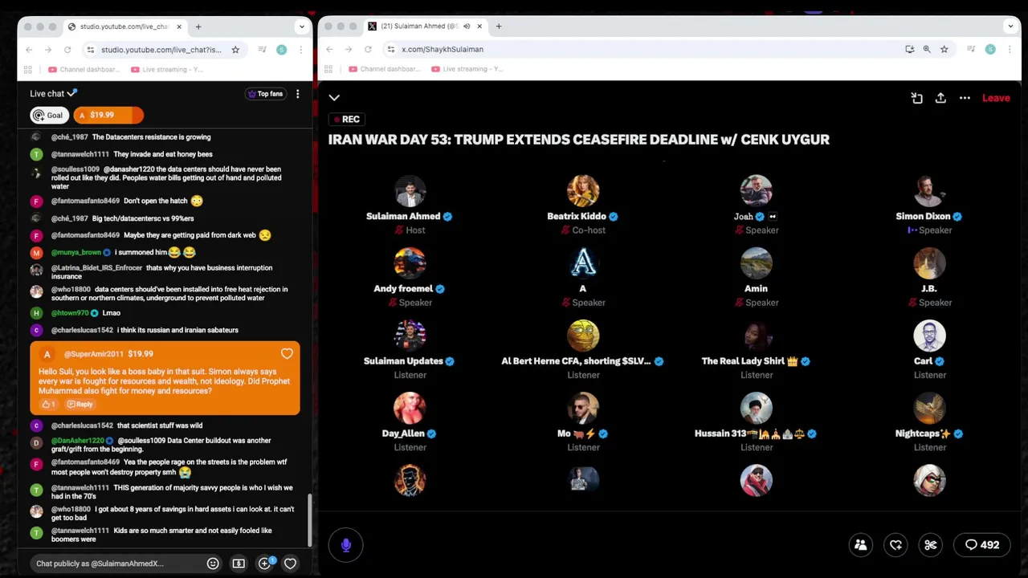Open a new tab in the X window
Image resolution: width=1028 pixels, height=578 pixels.
(x=499, y=26)
